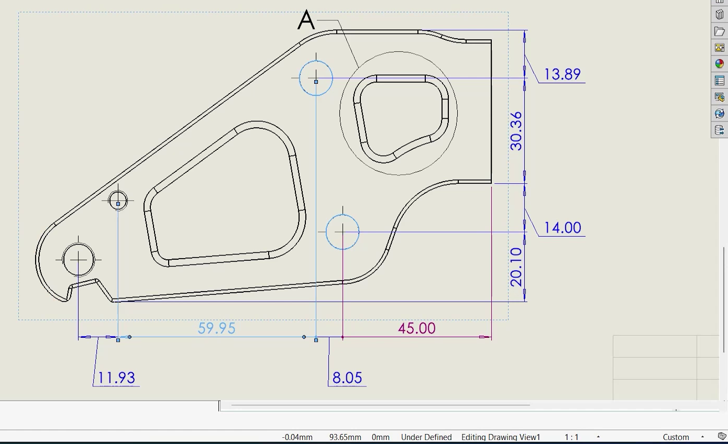Open the Design Library panel
Image resolution: width=728 pixels, height=444 pixels.
click(720, 14)
